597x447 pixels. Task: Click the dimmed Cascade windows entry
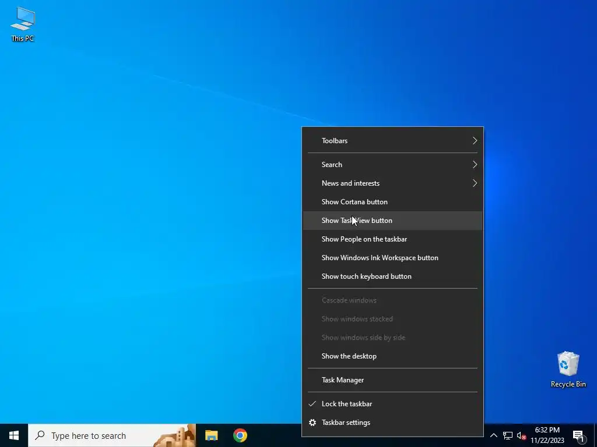(x=392, y=300)
